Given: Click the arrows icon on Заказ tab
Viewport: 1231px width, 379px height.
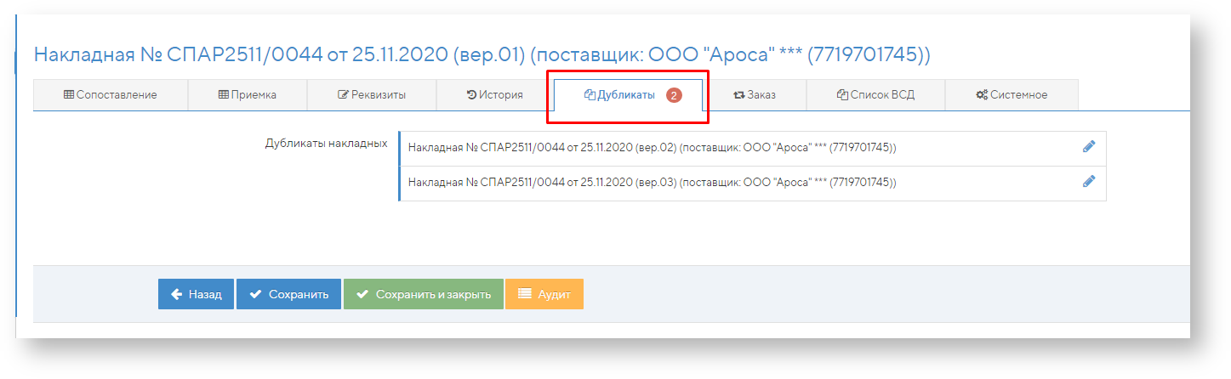Looking at the screenshot, I should pyautogui.click(x=738, y=95).
